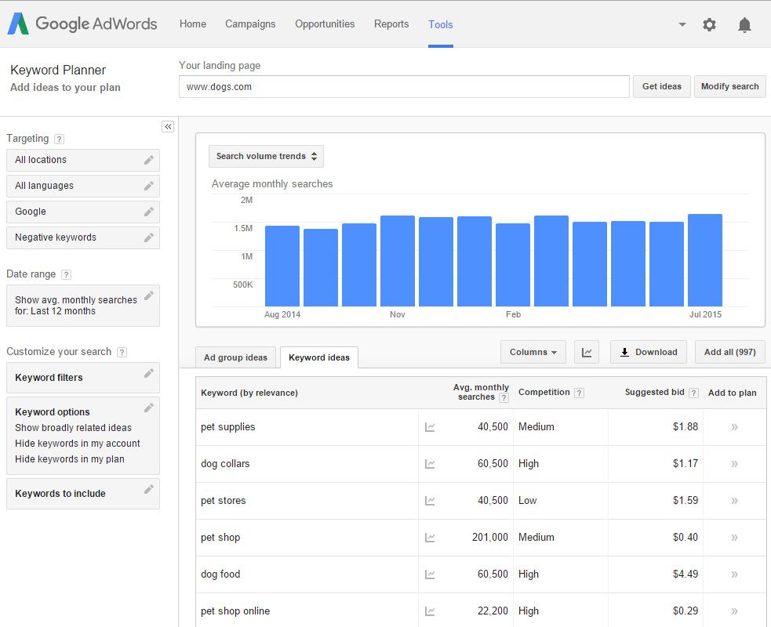Open the Reports menu
Viewport: 771px width, 627px height.
(391, 24)
